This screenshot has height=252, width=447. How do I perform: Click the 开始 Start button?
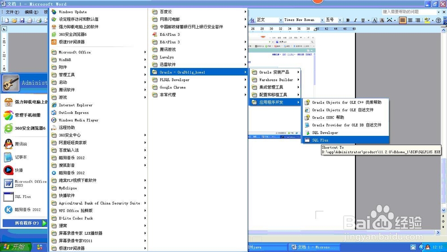(x=15, y=247)
